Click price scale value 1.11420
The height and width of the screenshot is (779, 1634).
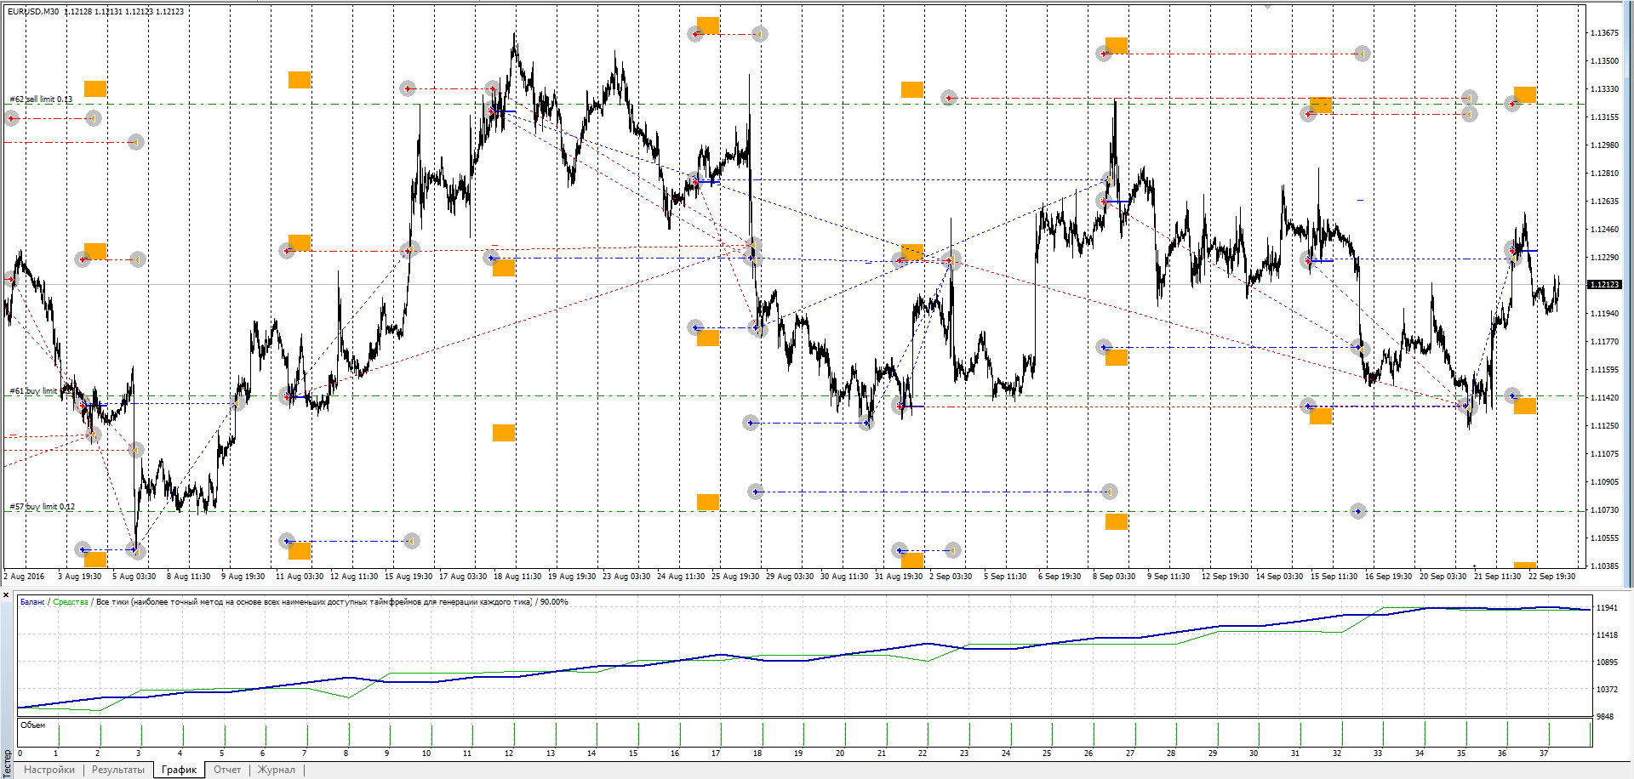pos(1604,398)
